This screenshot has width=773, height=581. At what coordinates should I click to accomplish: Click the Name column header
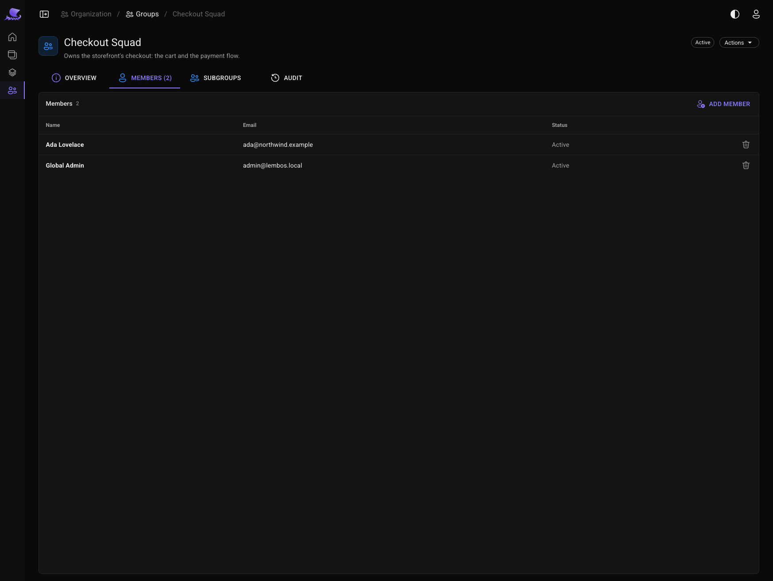pos(53,125)
